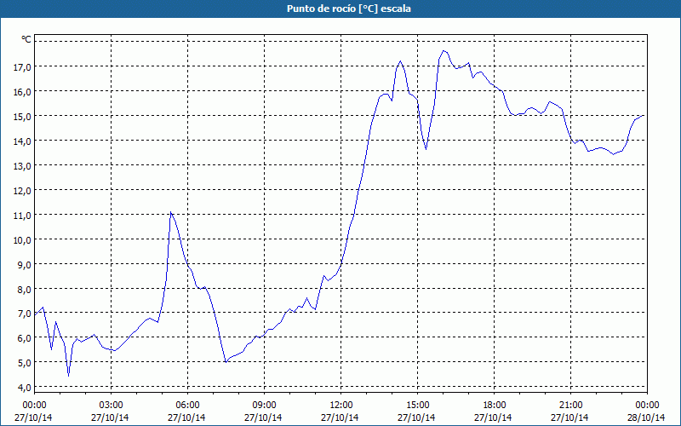
Task: Select the 21:00 time label
Action: tap(570, 406)
